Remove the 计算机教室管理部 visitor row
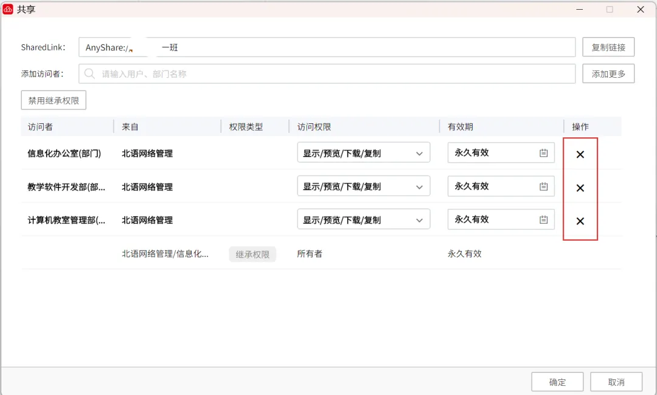 click(580, 221)
